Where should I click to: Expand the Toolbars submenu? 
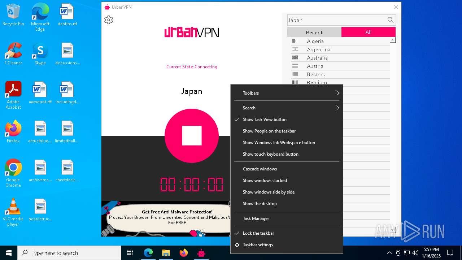287,93
